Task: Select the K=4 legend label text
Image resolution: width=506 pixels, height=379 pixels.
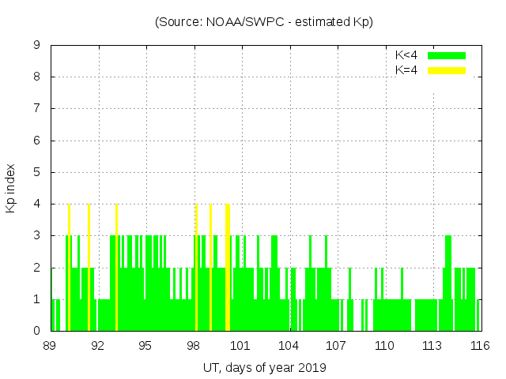Action: coord(406,70)
